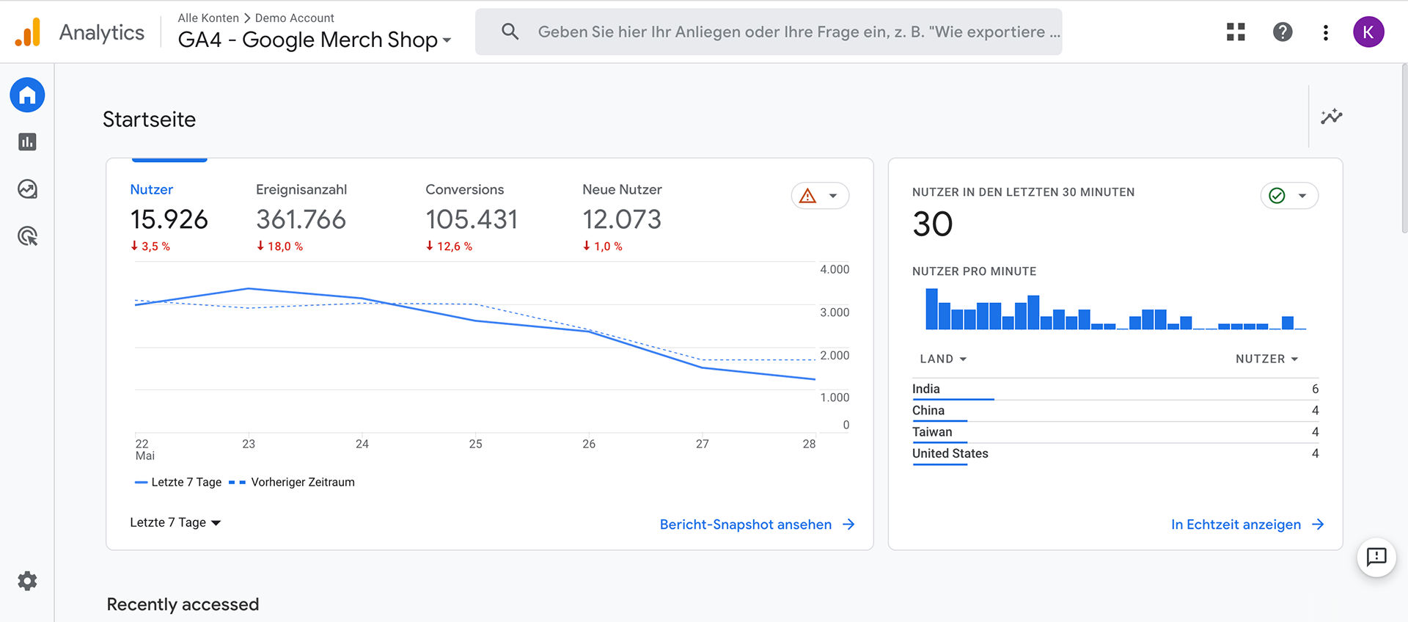
Task: Open the Explore sidebar icon
Action: click(x=27, y=189)
